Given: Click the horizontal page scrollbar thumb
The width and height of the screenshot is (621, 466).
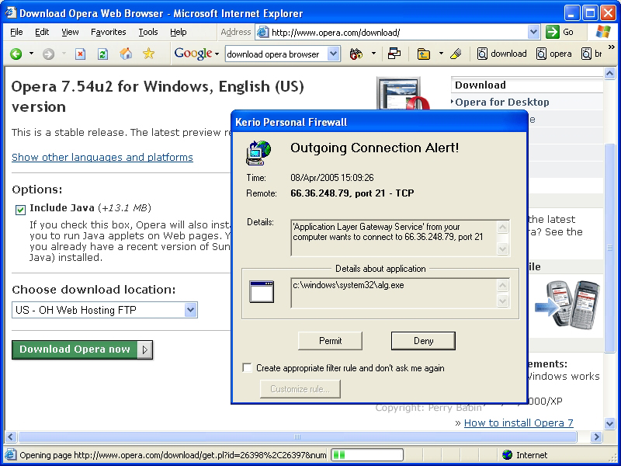Looking at the screenshot, I should [297, 437].
